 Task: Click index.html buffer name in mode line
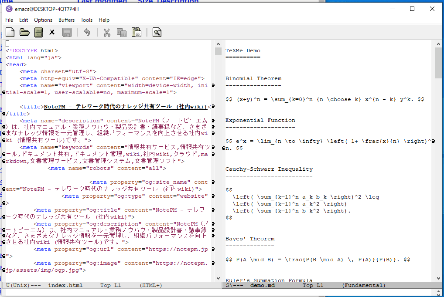click(x=65, y=285)
